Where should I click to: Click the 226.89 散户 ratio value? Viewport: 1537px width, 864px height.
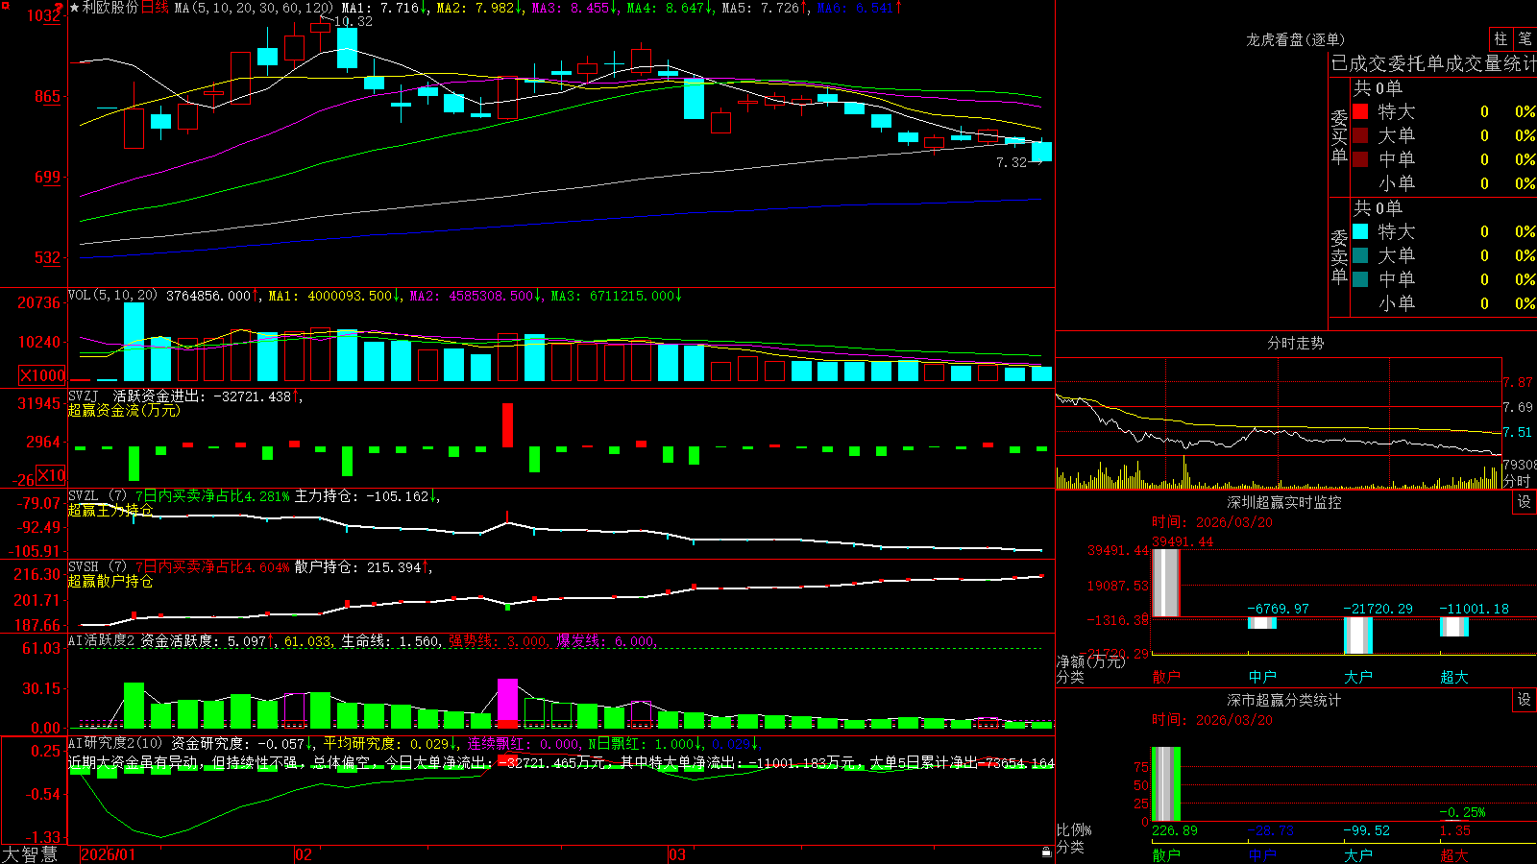pyautogui.click(x=1175, y=830)
